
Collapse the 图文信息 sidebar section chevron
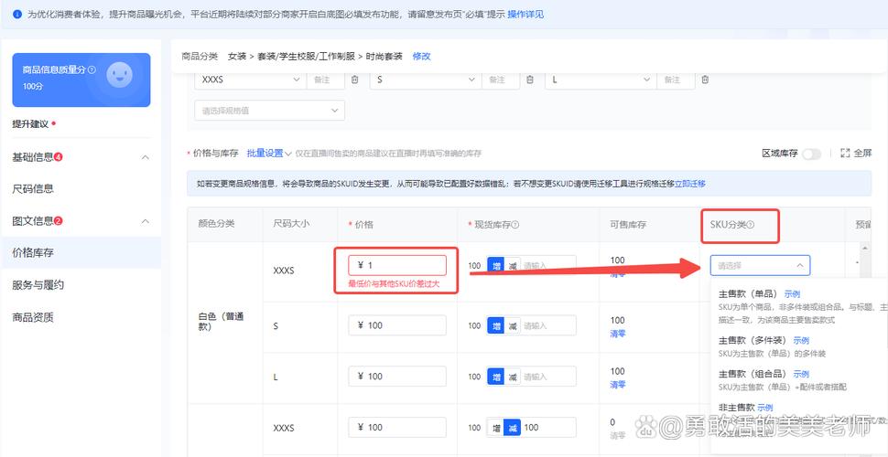(145, 221)
